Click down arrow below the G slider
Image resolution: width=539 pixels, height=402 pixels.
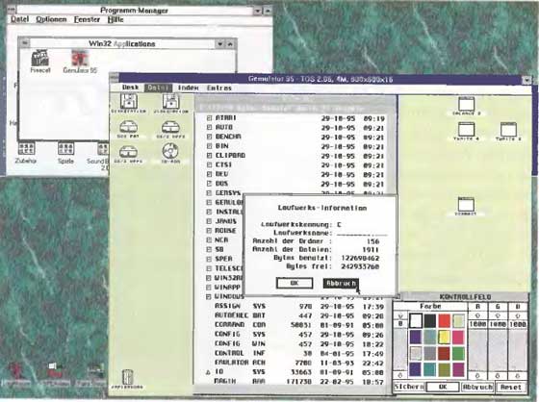[498, 375]
